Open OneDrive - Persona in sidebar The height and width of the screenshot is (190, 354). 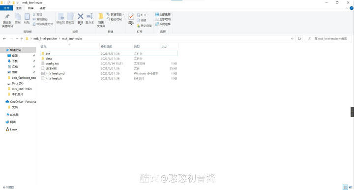pyautogui.click(x=23, y=102)
